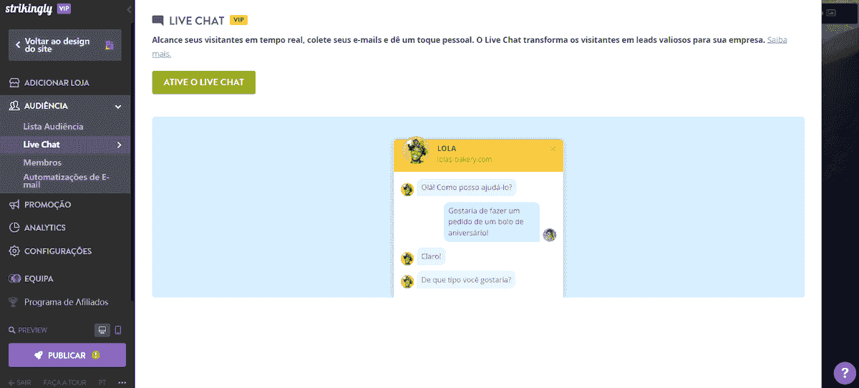Click the 'Claro!' message bubble

431,256
